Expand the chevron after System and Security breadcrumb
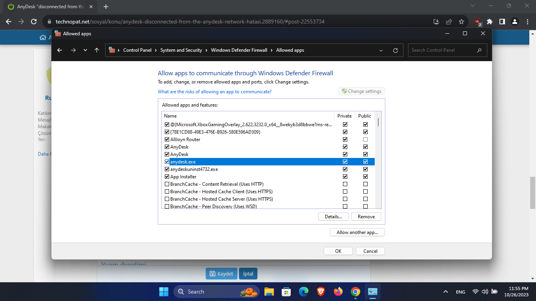Image resolution: width=536 pixels, height=301 pixels. pos(206,50)
